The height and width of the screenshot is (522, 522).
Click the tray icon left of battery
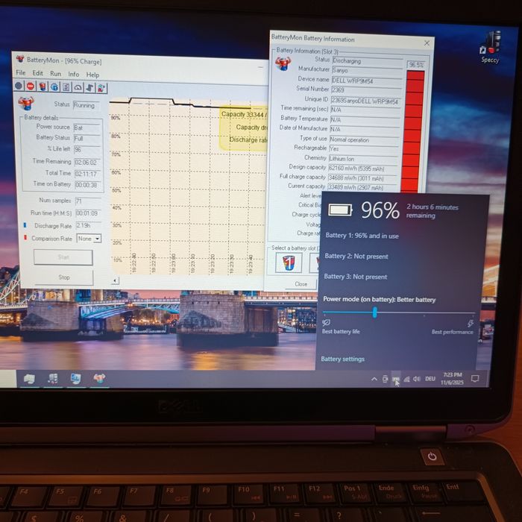tap(386, 379)
